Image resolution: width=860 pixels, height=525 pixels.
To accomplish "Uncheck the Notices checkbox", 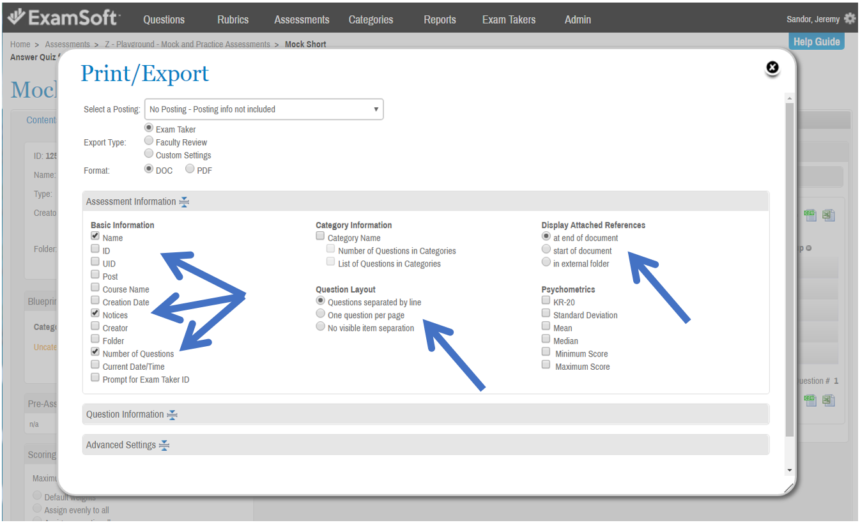I will [x=95, y=314].
